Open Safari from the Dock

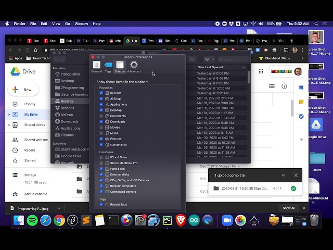pos(46,220)
